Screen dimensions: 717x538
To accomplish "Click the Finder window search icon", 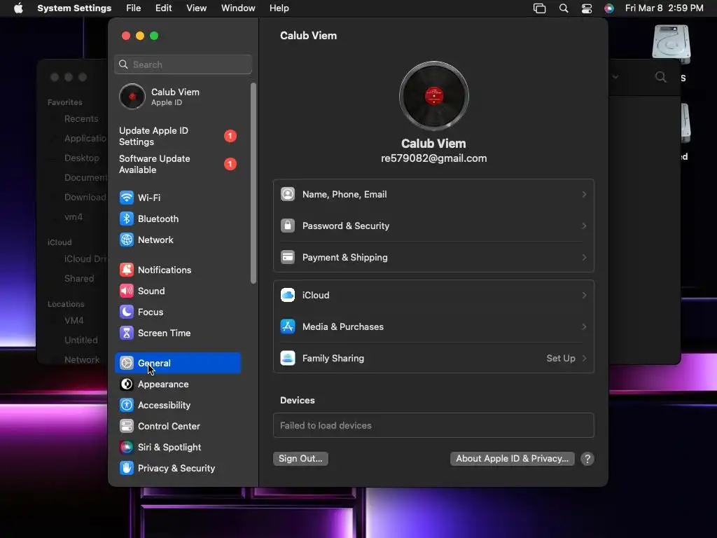I will [661, 77].
